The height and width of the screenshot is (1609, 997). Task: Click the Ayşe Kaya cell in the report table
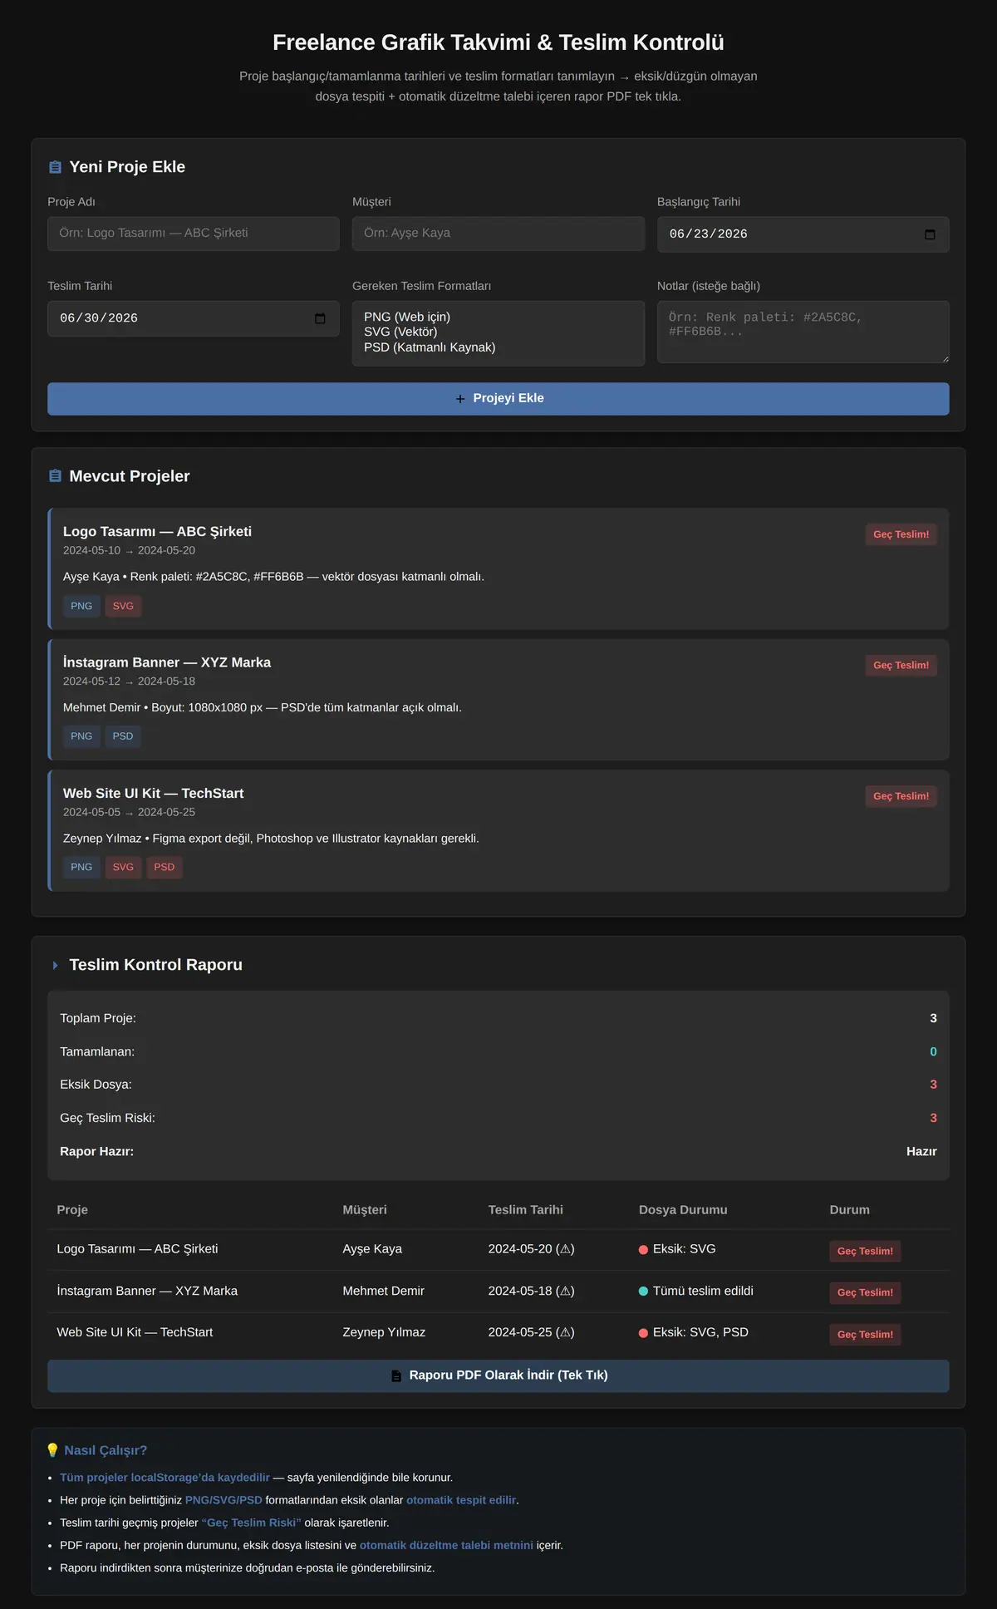(372, 1249)
